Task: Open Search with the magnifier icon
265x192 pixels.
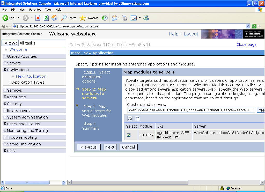Action: coord(64,18)
